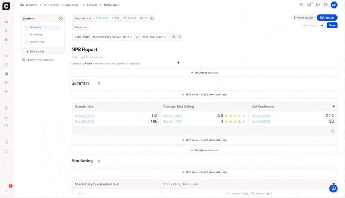This screenshot has width=345, height=198.
Task: Click the Star Rating section heading
Action: pyautogui.click(x=82, y=161)
